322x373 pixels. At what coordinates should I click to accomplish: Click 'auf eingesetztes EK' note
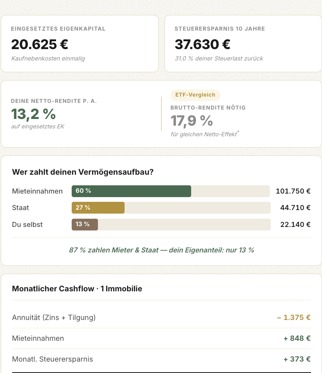click(38, 126)
